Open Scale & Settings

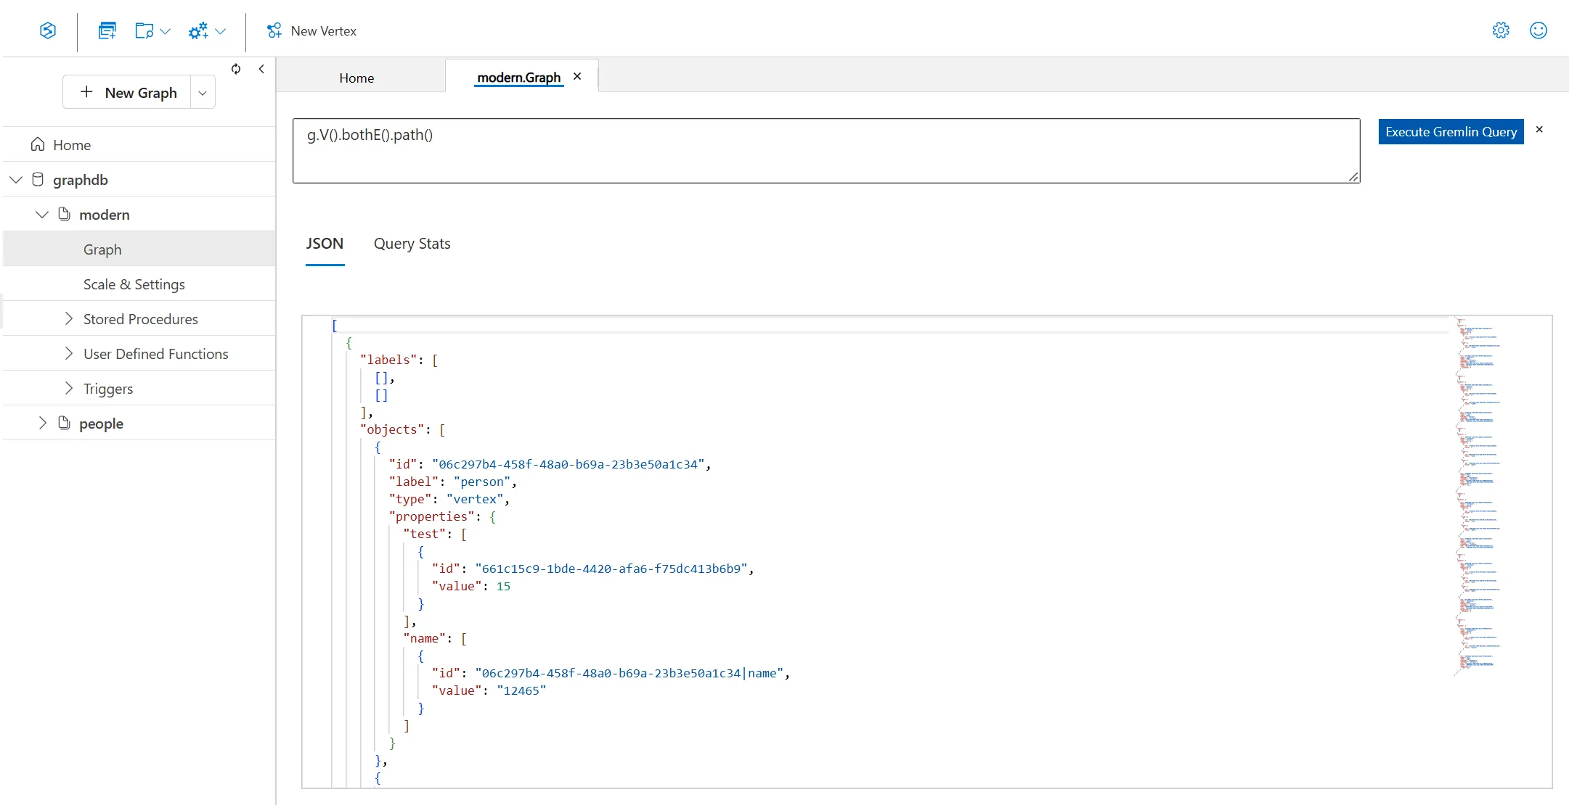[139, 284]
